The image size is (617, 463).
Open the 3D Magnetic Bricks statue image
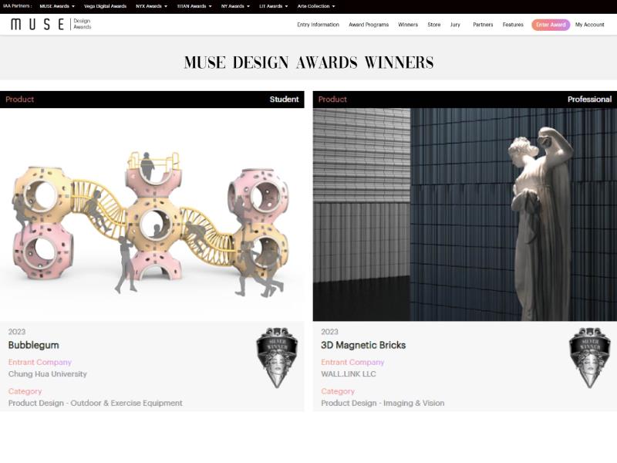coord(465,215)
